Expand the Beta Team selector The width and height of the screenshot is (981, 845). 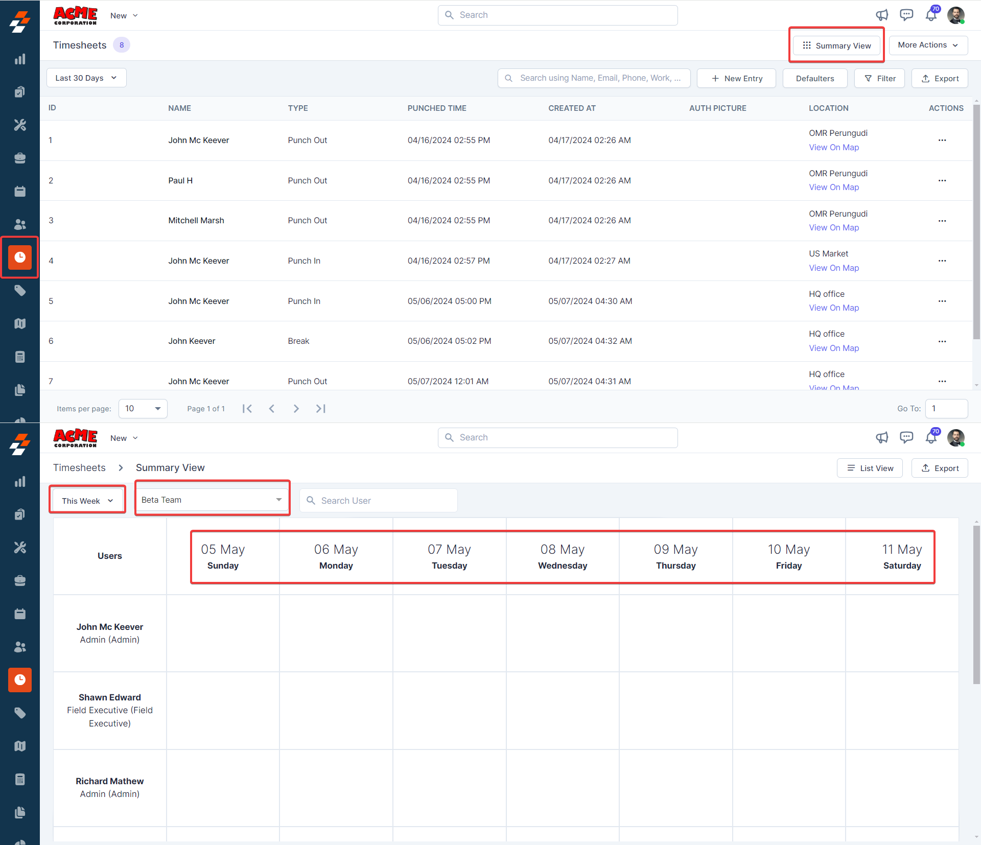point(212,500)
